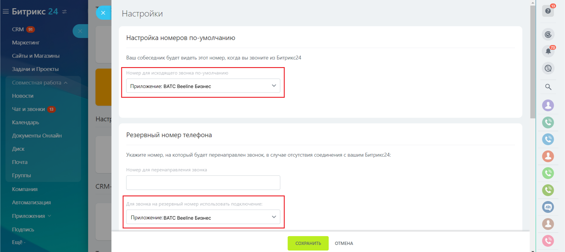Click the CoPilot swirl icon

pos(548,34)
